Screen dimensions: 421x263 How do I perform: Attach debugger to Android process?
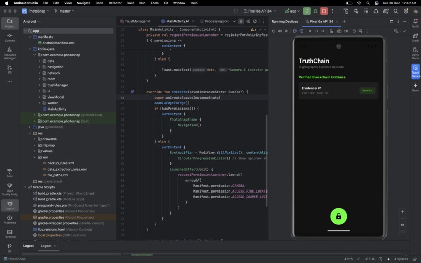tap(376, 11)
